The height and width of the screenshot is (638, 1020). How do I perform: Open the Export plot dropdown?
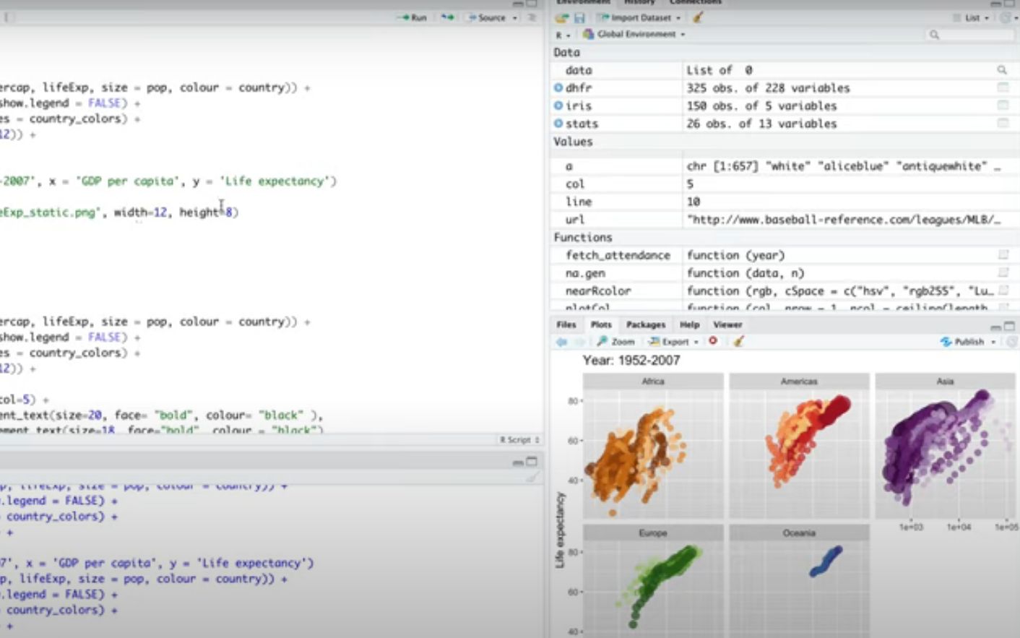[x=671, y=341]
